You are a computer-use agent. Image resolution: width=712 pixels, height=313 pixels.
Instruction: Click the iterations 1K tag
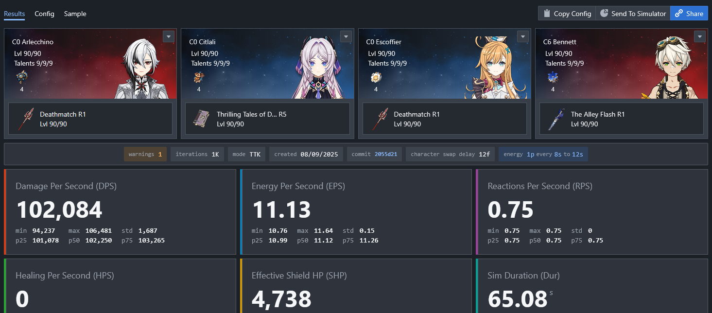coord(198,154)
